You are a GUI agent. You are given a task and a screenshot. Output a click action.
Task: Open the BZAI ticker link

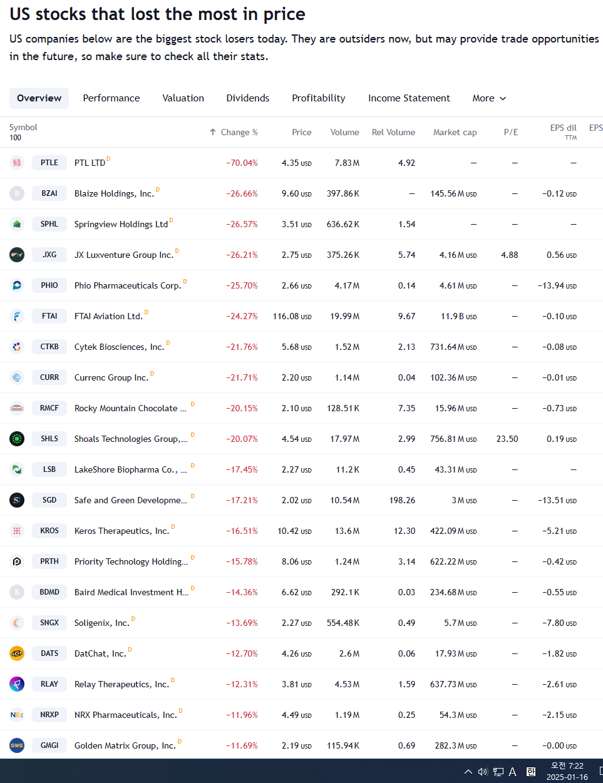point(49,193)
